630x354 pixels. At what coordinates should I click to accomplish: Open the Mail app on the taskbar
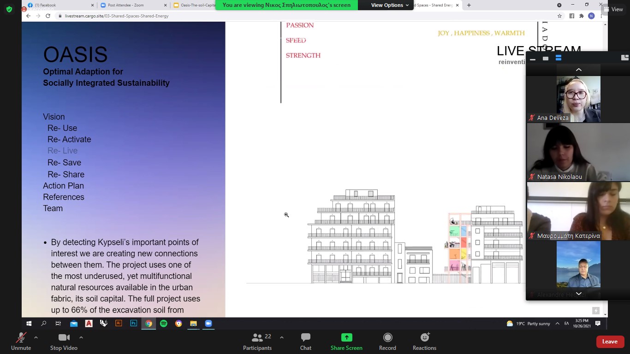(74, 324)
